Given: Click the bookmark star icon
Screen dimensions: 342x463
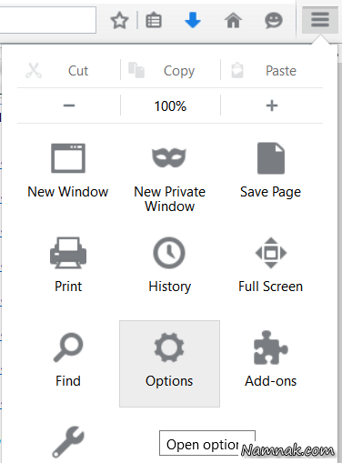Looking at the screenshot, I should pos(119,20).
